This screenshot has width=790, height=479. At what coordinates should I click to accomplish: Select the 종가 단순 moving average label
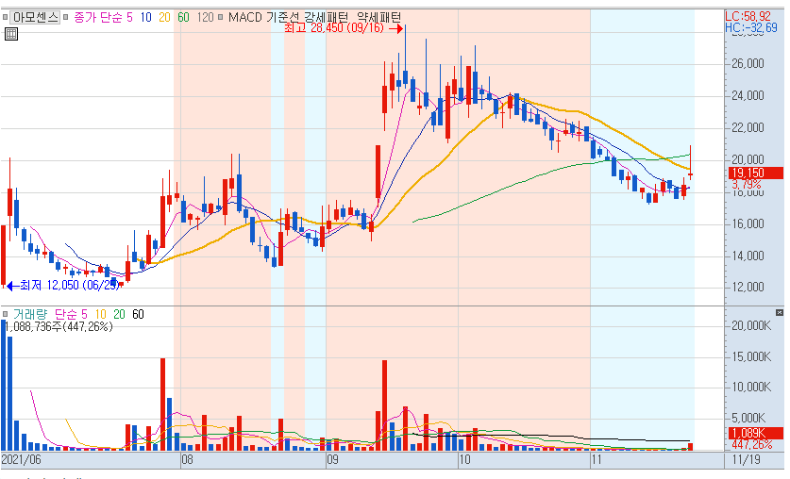[98, 18]
